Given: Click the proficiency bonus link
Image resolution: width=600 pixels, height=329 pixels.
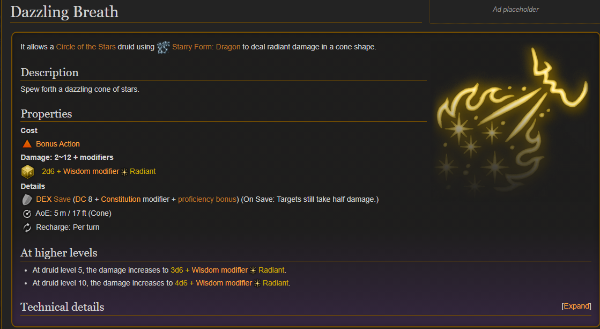Looking at the screenshot, I should point(207,199).
